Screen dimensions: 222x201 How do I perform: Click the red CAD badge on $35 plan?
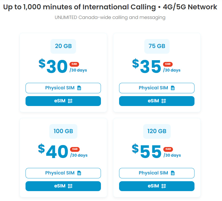click(168, 64)
